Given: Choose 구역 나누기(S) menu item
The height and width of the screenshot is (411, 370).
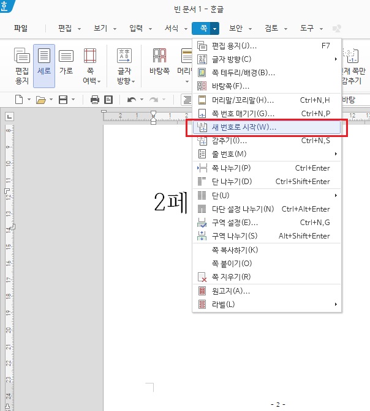Looking at the screenshot, I should (267, 236).
